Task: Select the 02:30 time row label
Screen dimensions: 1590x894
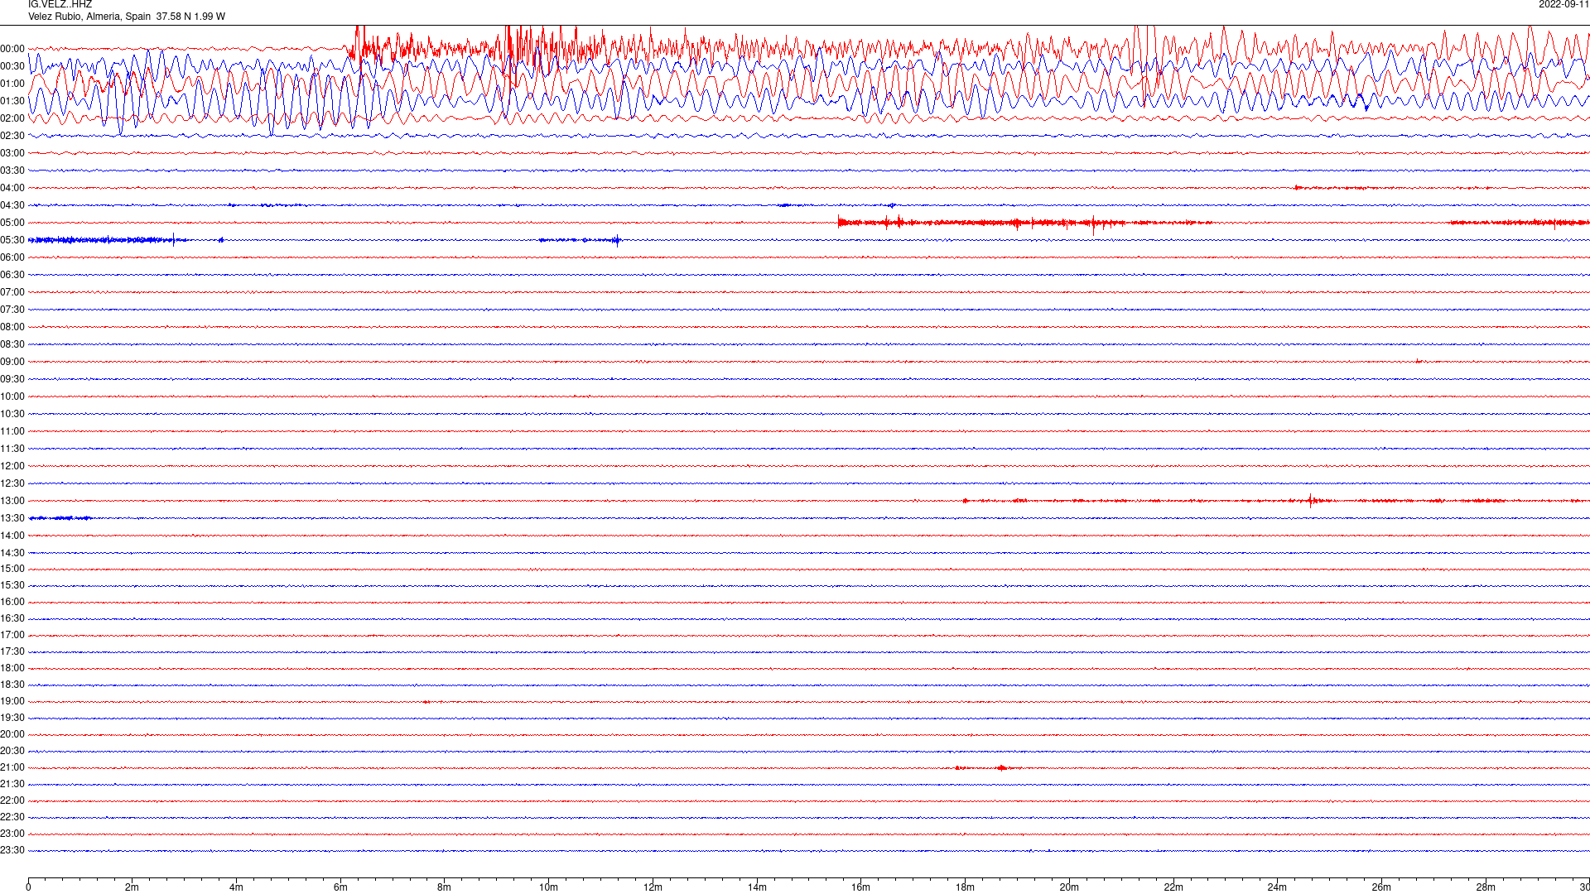Action: (x=12, y=136)
